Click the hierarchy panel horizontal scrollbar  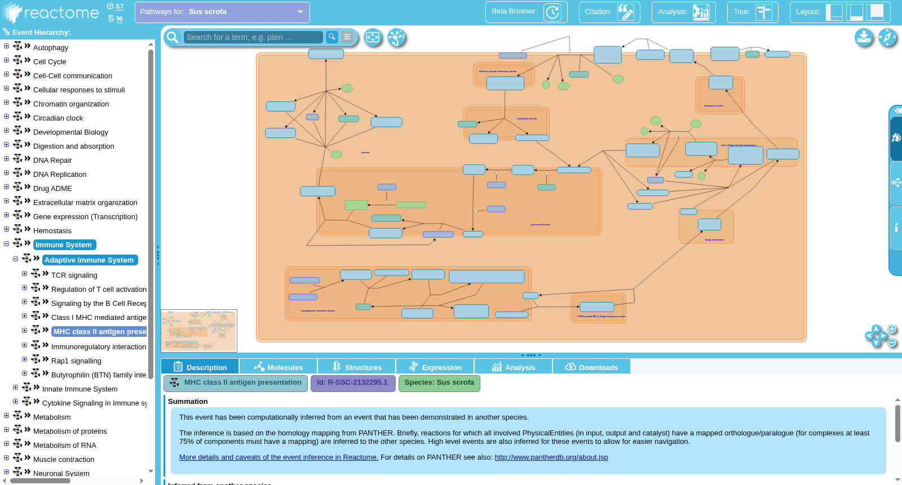41,480
